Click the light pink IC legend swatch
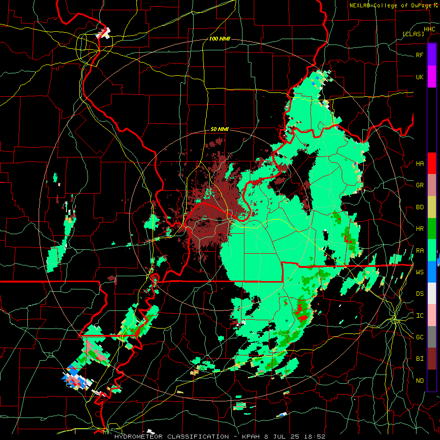The image size is (440, 440). click(432, 315)
